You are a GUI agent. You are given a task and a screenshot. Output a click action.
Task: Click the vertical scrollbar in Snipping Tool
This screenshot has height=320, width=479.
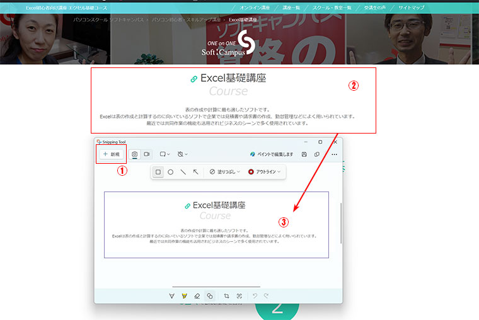[341, 223]
